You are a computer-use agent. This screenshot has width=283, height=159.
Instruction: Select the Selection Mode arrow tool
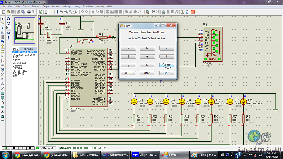click(x=2, y=19)
